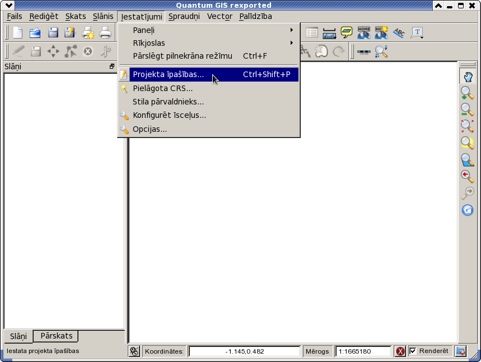
Task: Switch to the Pārskats tab
Action: (57, 336)
